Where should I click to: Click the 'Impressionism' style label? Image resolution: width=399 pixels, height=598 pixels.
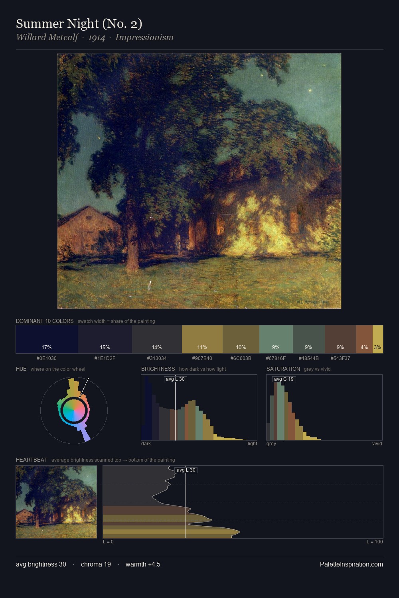[x=144, y=37]
